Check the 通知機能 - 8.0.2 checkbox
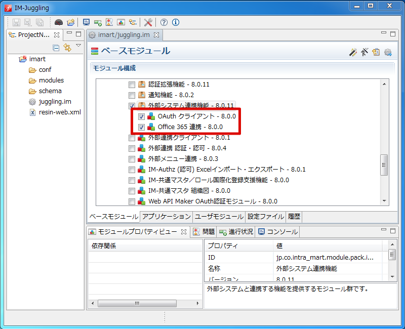Image resolution: width=405 pixels, height=329 pixels. 132,95
